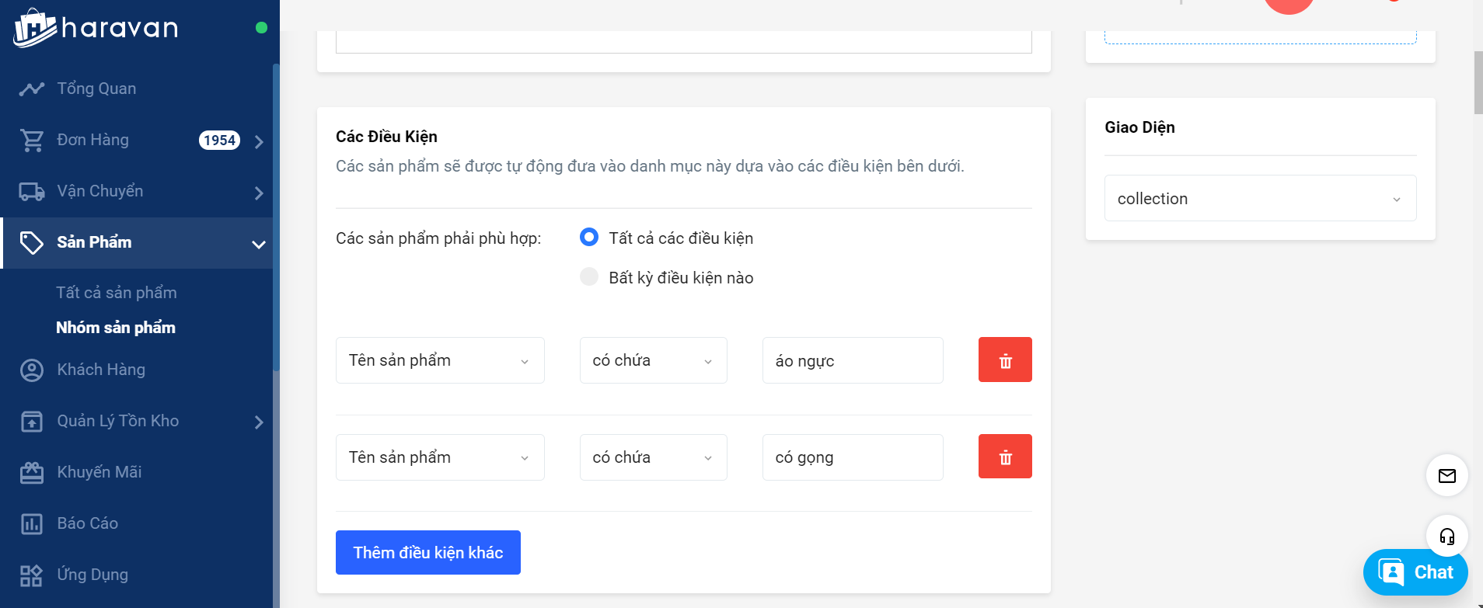Click the Đơn Hàng shopping cart icon
This screenshot has height=608, width=1483.
point(32,141)
